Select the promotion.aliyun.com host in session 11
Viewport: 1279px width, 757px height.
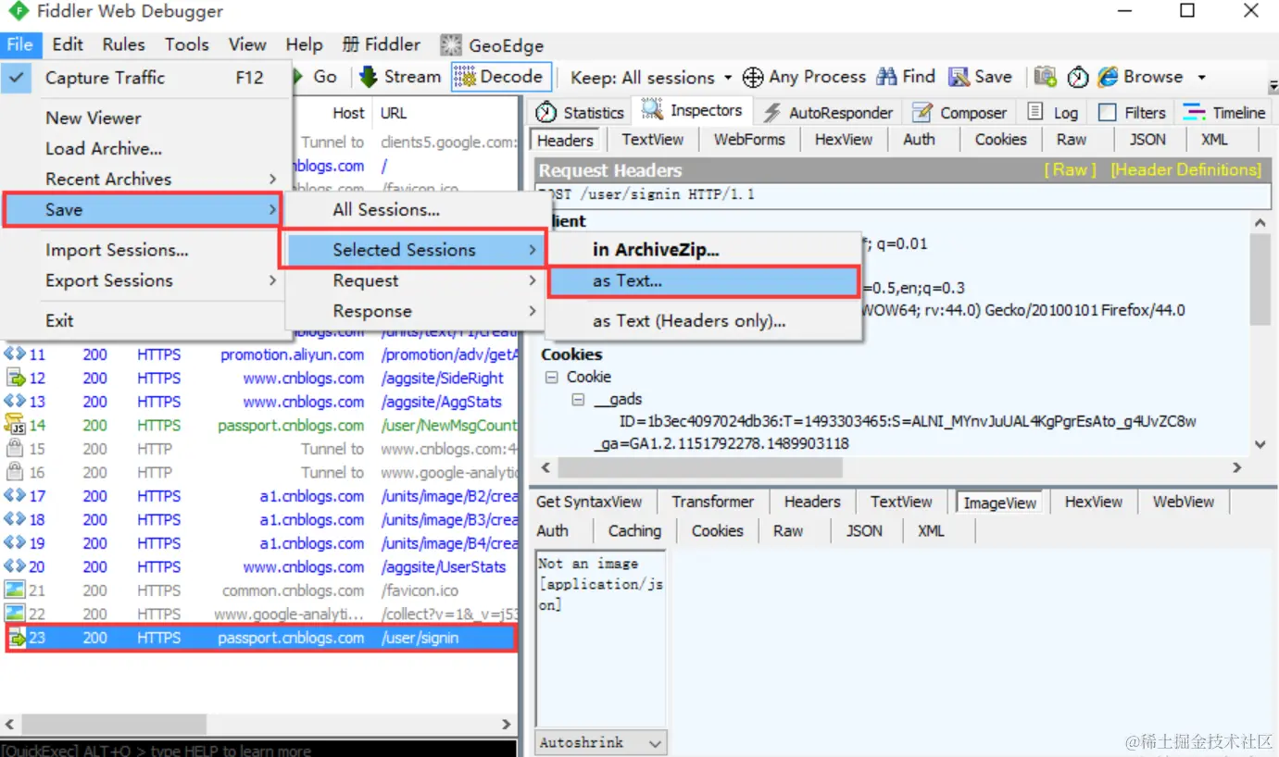(x=293, y=354)
